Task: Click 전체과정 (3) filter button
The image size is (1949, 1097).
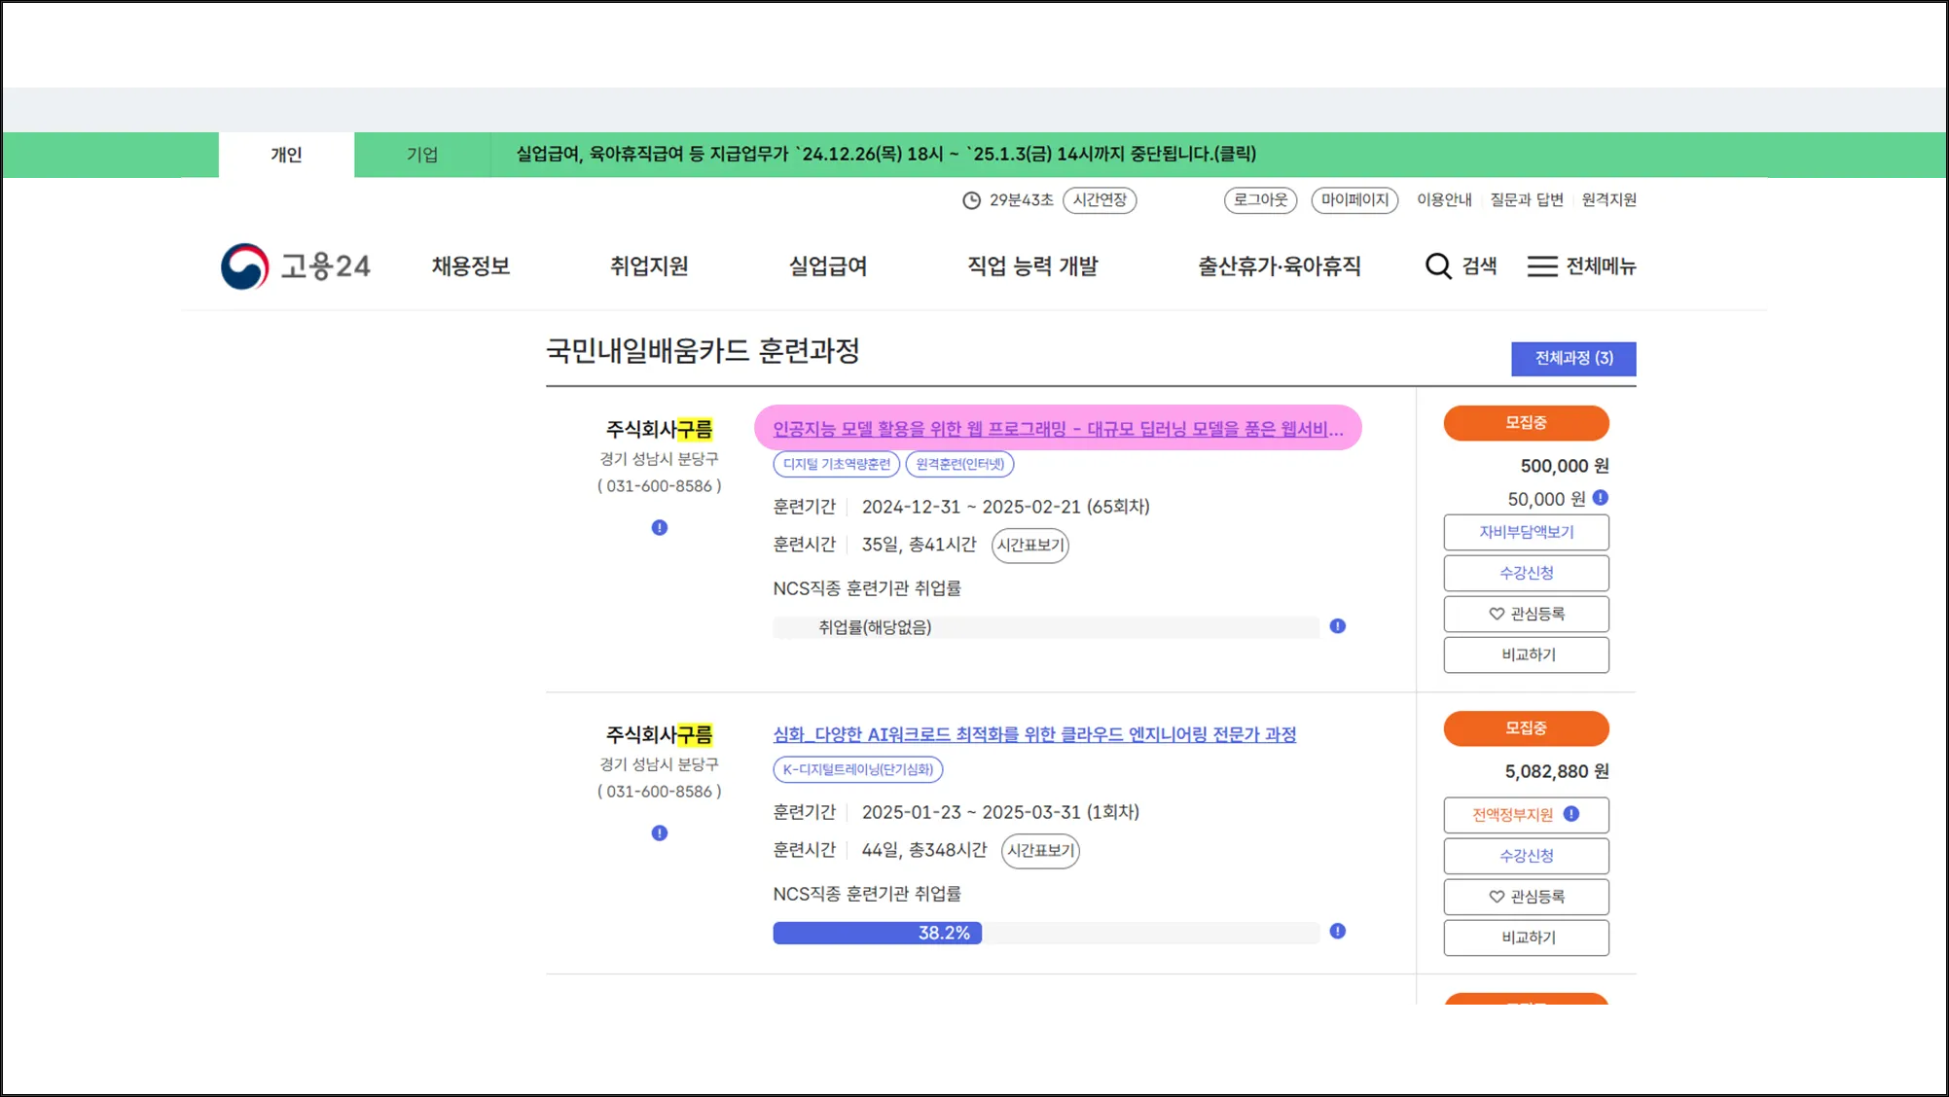Action: coord(1573,359)
